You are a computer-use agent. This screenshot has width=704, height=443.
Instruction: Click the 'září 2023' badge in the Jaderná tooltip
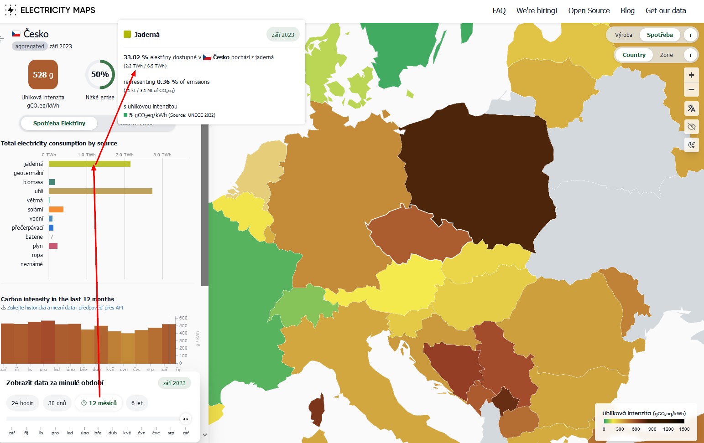283,35
